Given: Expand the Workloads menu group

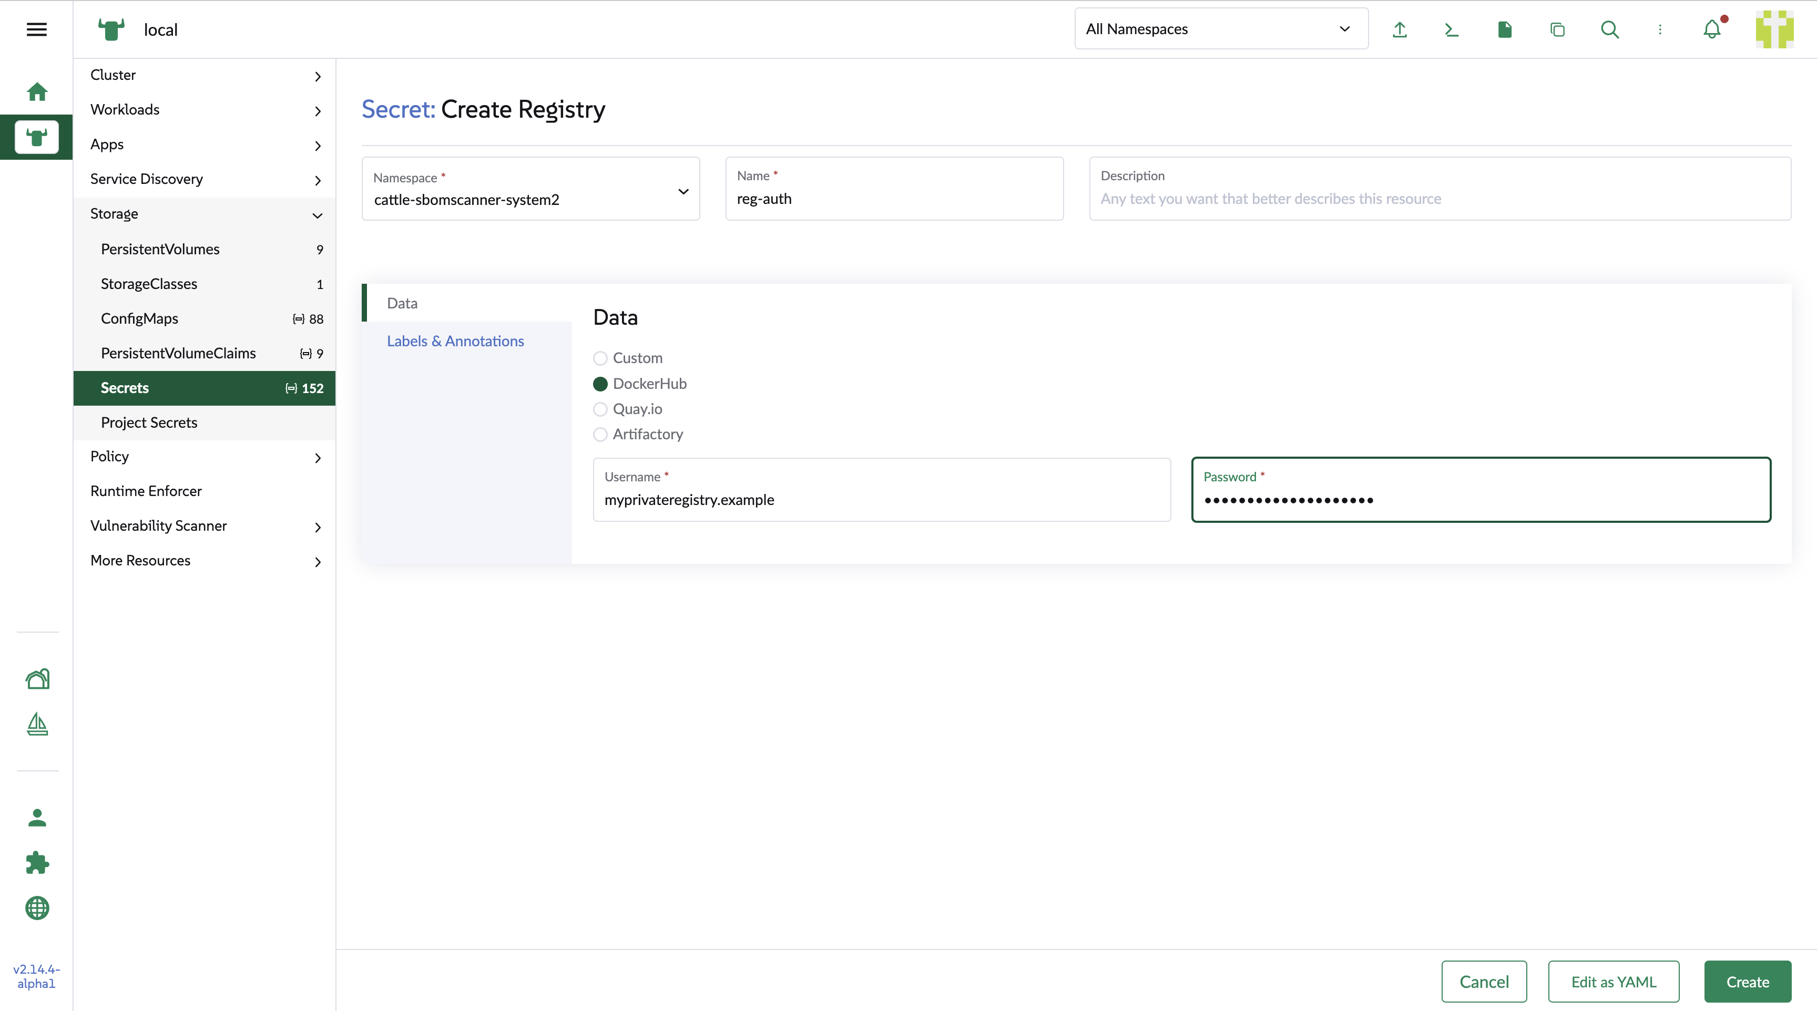Looking at the screenshot, I should pos(205,110).
